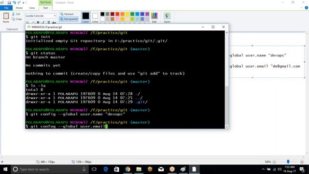
Task: Click the Type here to search box
Action: [50, 169]
